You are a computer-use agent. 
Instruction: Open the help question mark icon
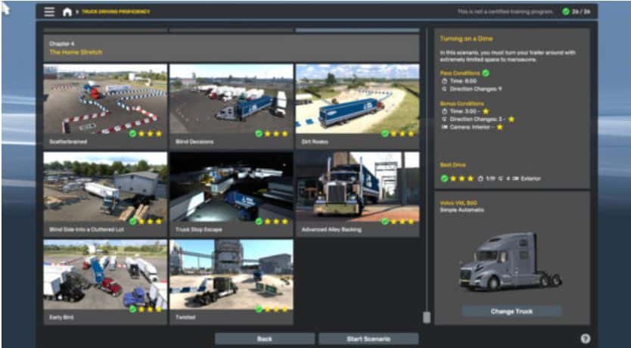click(585, 339)
